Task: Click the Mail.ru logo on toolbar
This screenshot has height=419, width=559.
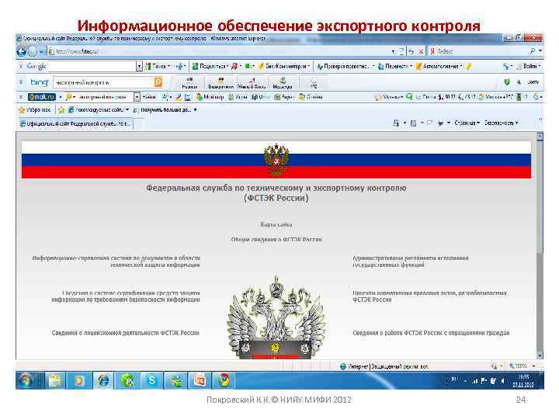Action: (42, 97)
